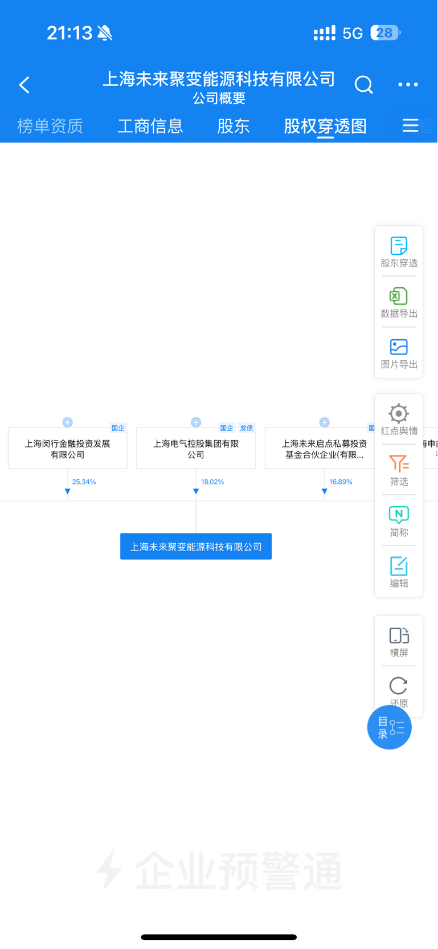Viewport: 438px width, 949px height.
Task: Expand shareholders of 上海闵行金融投资发展有限公司
Action: (67, 422)
